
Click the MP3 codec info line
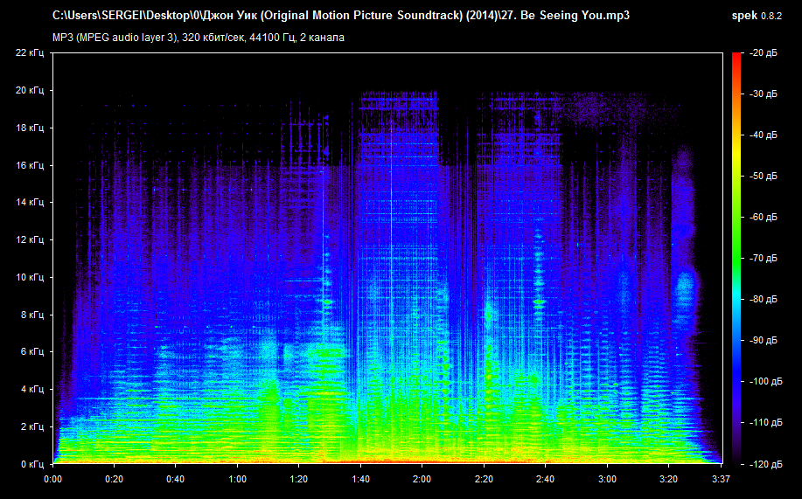pyautogui.click(x=199, y=38)
